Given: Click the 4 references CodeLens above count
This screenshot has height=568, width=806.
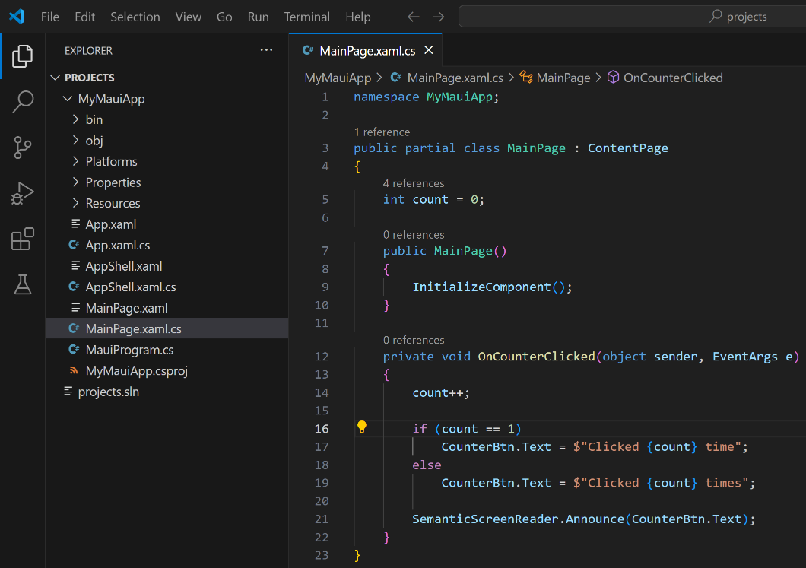Looking at the screenshot, I should coord(413,183).
